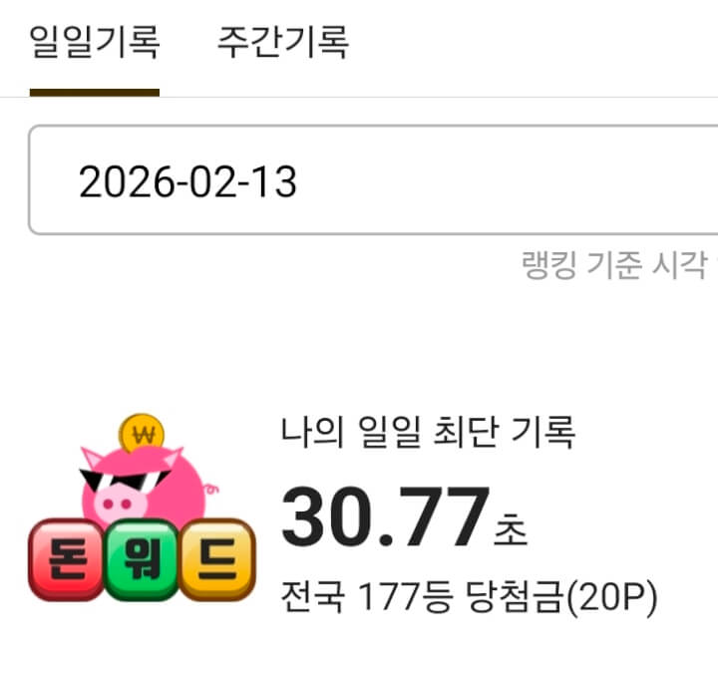Viewport: 718px width, 674px height.
Task: Switch to the 일일기록 tab
Action: (x=95, y=42)
